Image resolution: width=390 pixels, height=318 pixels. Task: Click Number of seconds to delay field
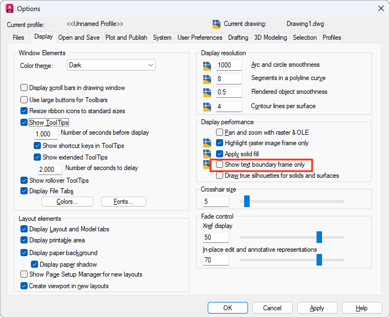click(50, 169)
